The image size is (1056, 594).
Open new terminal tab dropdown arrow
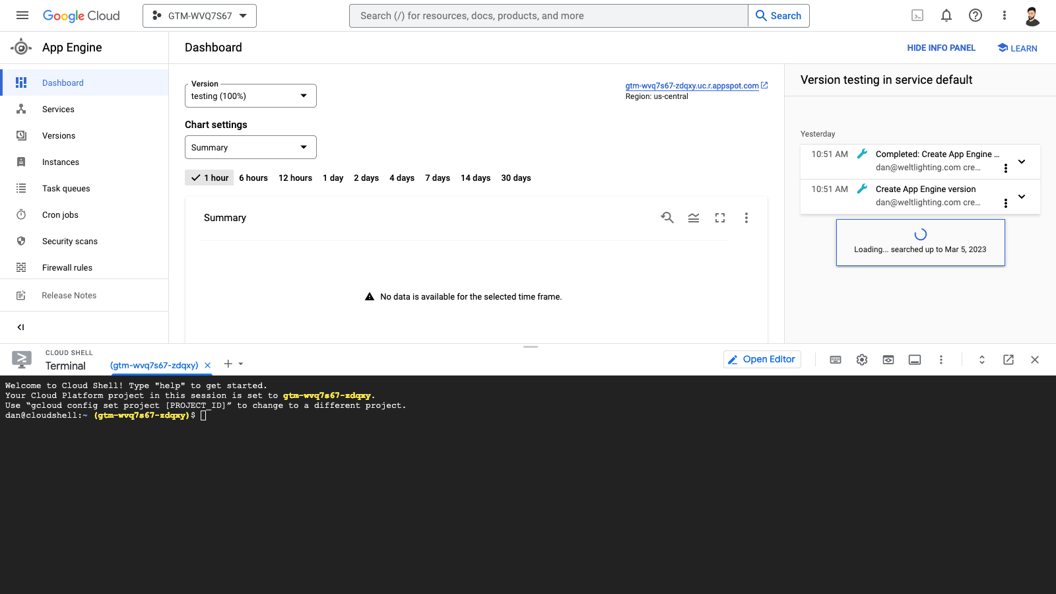(241, 364)
